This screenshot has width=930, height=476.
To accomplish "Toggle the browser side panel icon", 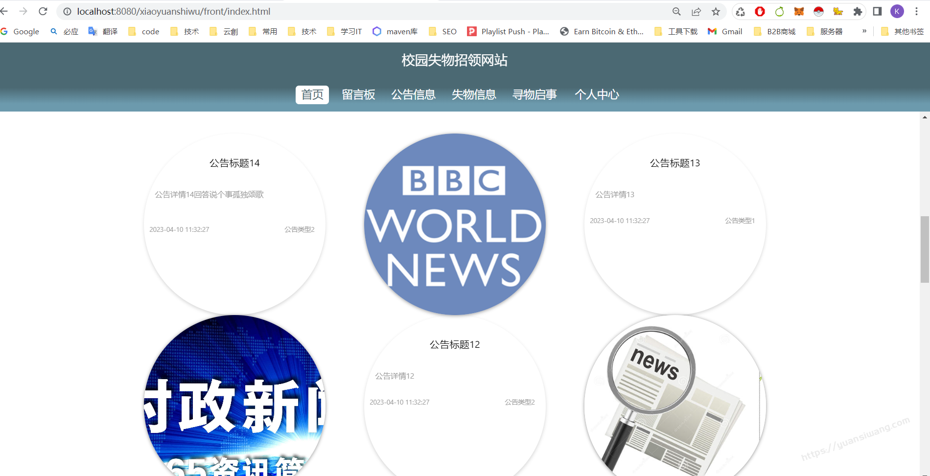I will (877, 11).
